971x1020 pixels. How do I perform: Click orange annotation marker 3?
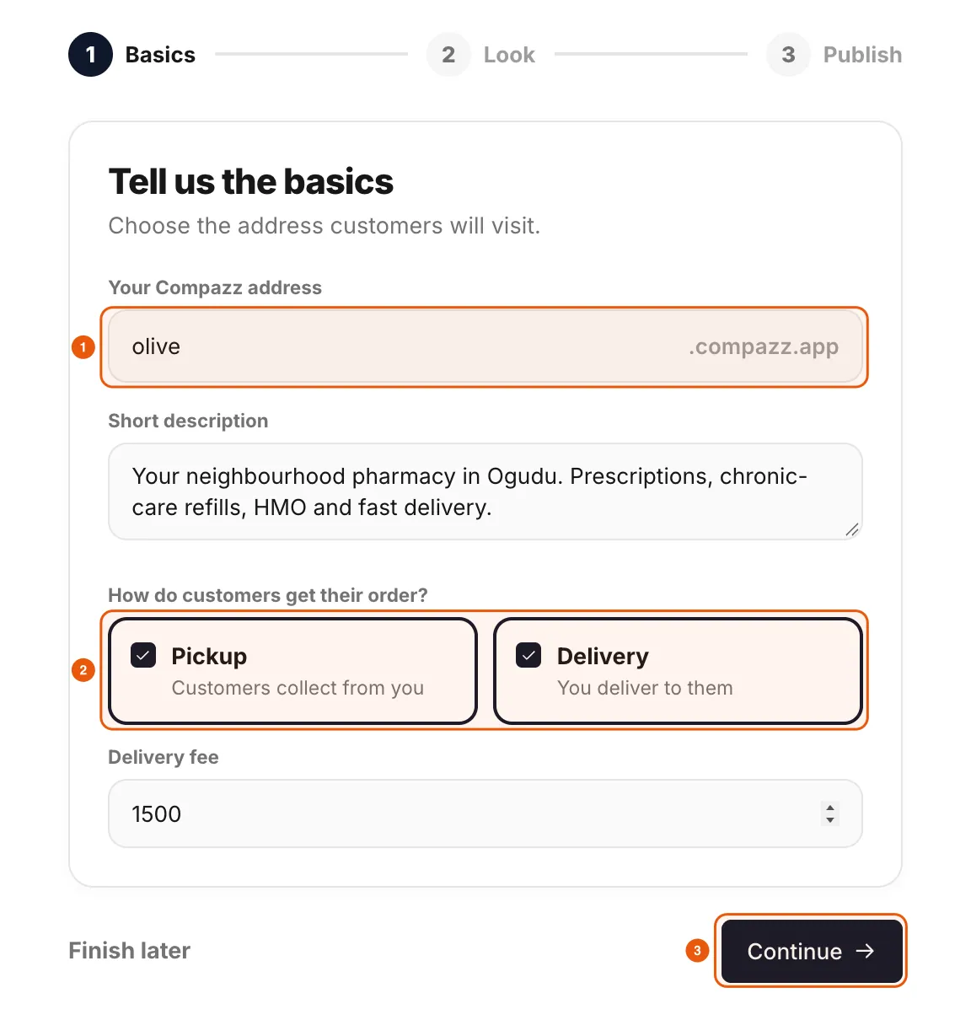pyautogui.click(x=697, y=951)
